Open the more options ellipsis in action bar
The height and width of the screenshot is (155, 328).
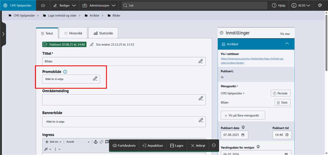(214, 145)
